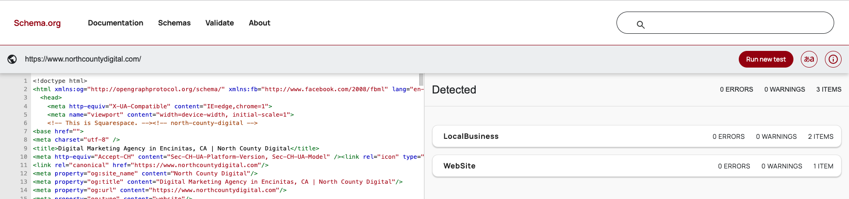
Task: Click the code panel vertical scrollbar thumb
Action: [x=421, y=79]
